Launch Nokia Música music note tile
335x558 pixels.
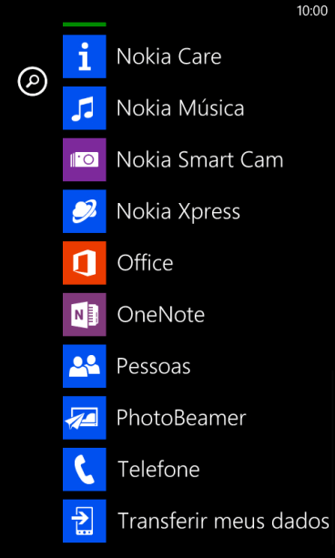[x=85, y=107]
